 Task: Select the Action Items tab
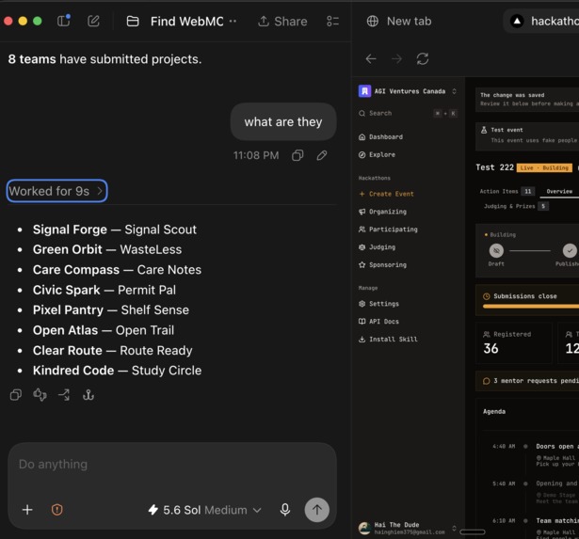(x=506, y=191)
